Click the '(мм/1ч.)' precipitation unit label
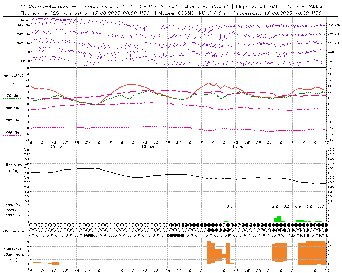The height and width of the screenshot is (273, 342). coord(14,215)
